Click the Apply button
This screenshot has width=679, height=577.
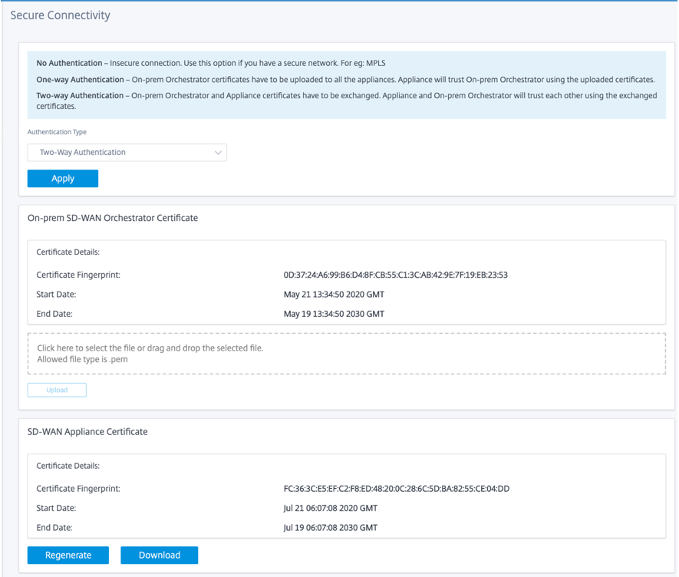[x=63, y=179]
